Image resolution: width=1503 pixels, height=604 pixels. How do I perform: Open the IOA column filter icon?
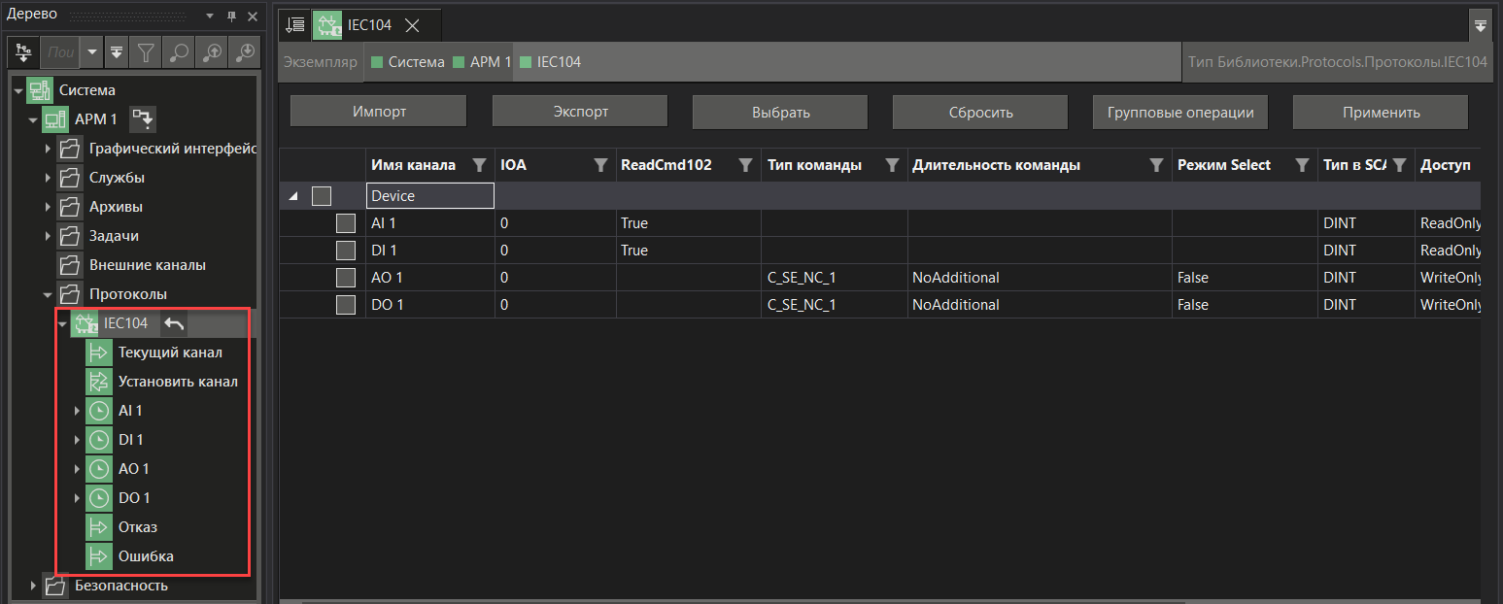point(600,165)
